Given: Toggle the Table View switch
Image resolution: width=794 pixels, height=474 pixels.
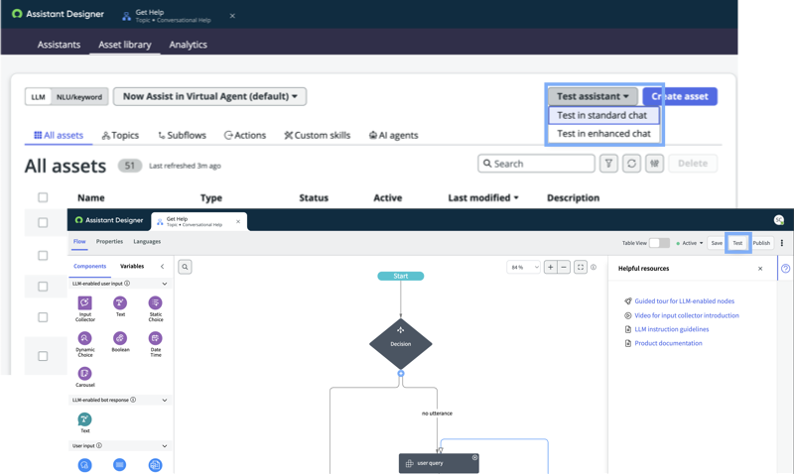Looking at the screenshot, I should click(x=659, y=243).
